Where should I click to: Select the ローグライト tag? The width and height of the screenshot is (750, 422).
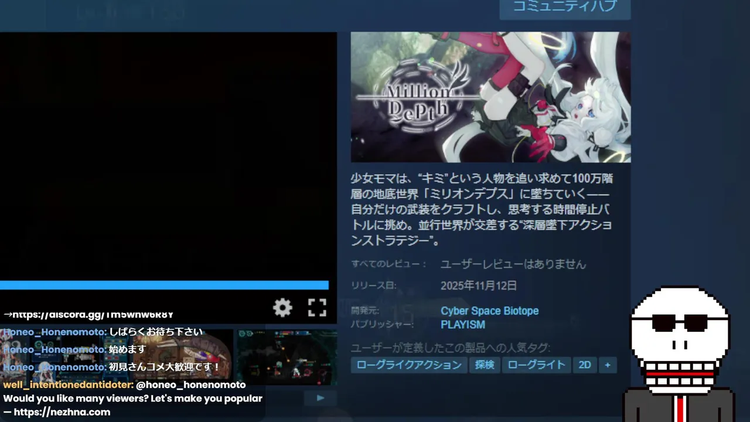536,365
